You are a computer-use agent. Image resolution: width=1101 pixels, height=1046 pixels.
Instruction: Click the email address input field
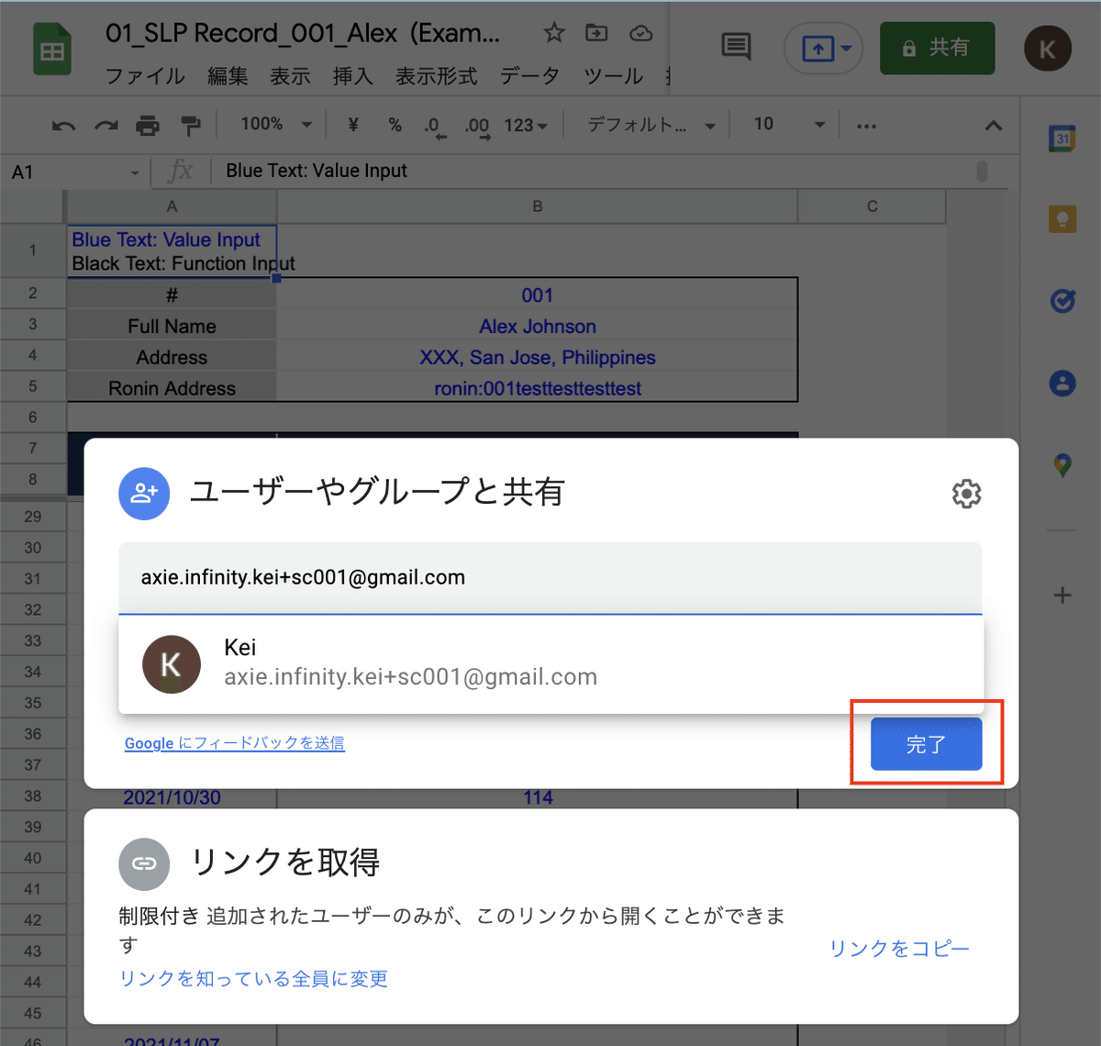click(550, 577)
